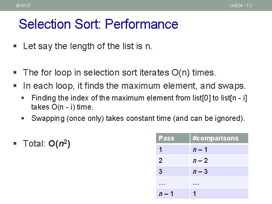Click the sub-bullet starting with Finding the index
Screen dimensions: 272x204
(139, 102)
